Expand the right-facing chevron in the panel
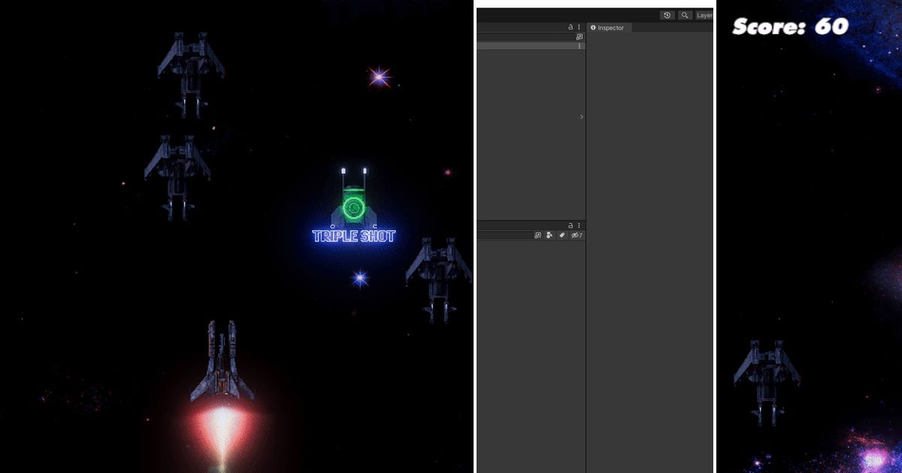 tap(580, 117)
